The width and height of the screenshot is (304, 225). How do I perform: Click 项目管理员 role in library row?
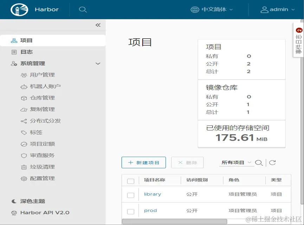[243, 194]
